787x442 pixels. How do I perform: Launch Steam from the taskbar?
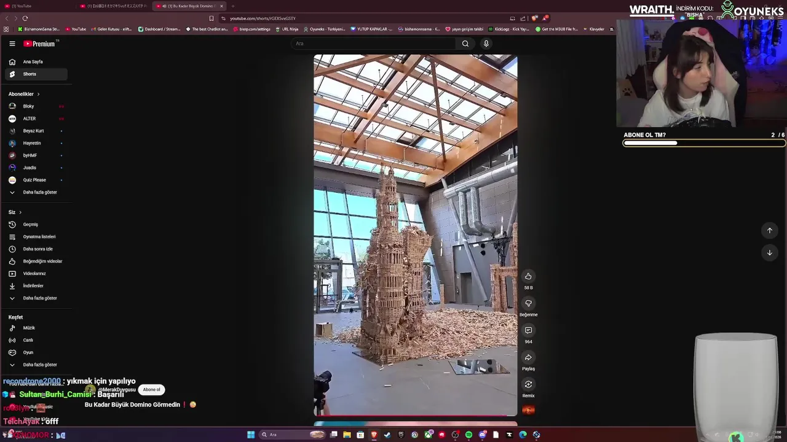click(387, 435)
